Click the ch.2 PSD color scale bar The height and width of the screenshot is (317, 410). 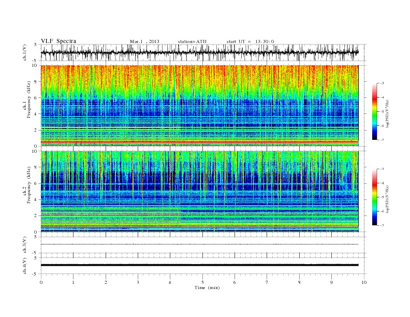(x=375, y=197)
